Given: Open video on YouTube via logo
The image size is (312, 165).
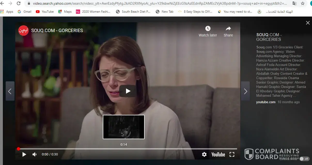Looking at the screenshot, I should 218,154.
